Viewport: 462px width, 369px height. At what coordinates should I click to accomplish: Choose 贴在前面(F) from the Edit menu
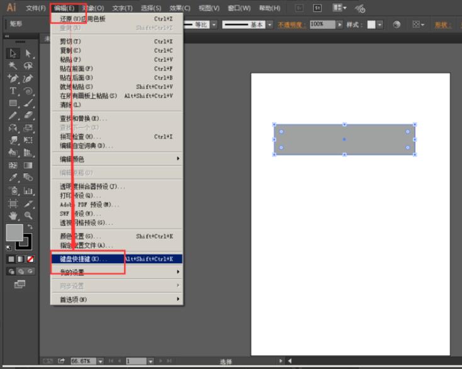coord(117,69)
